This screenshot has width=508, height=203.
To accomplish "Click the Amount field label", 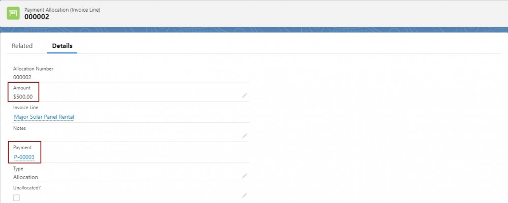I will click(x=22, y=88).
